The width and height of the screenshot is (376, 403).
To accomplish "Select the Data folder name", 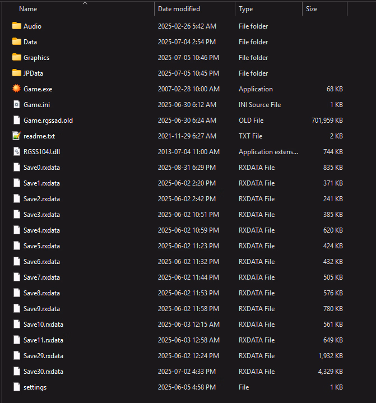I will [30, 42].
